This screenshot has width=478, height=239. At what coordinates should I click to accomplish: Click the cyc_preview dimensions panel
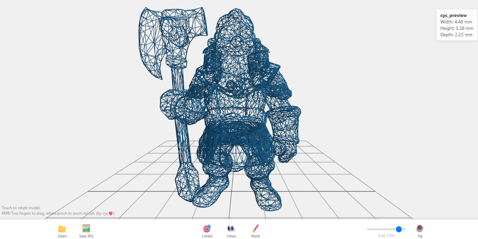click(x=456, y=25)
